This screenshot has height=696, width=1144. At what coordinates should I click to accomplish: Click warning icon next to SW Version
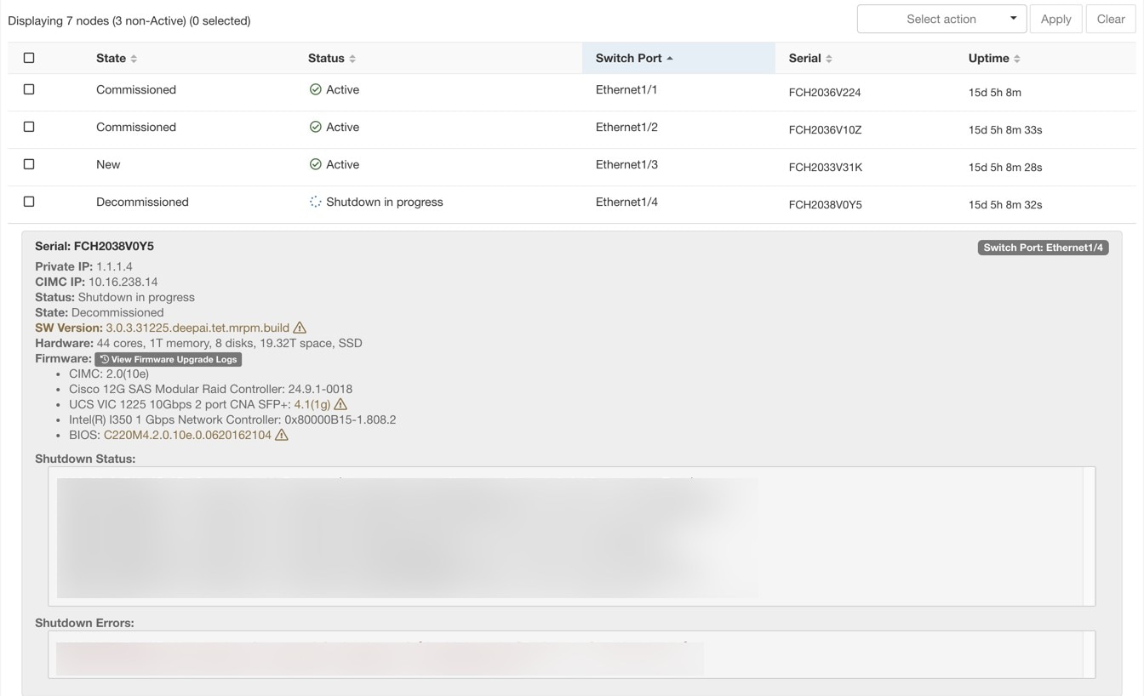(x=300, y=328)
